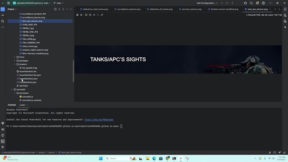Open the main hamburger menu
288x162 pixels.
8,3
